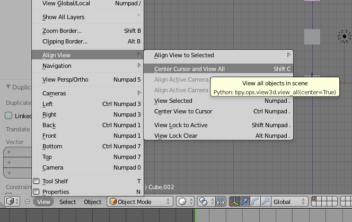Choose Align View submenu entry
This screenshot has width=352, height=222.
pyautogui.click(x=87, y=55)
